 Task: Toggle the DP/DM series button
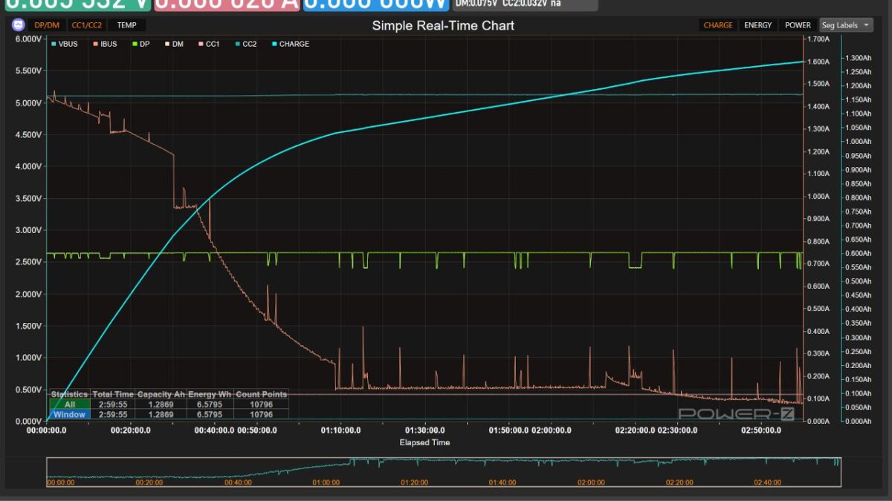pos(47,25)
